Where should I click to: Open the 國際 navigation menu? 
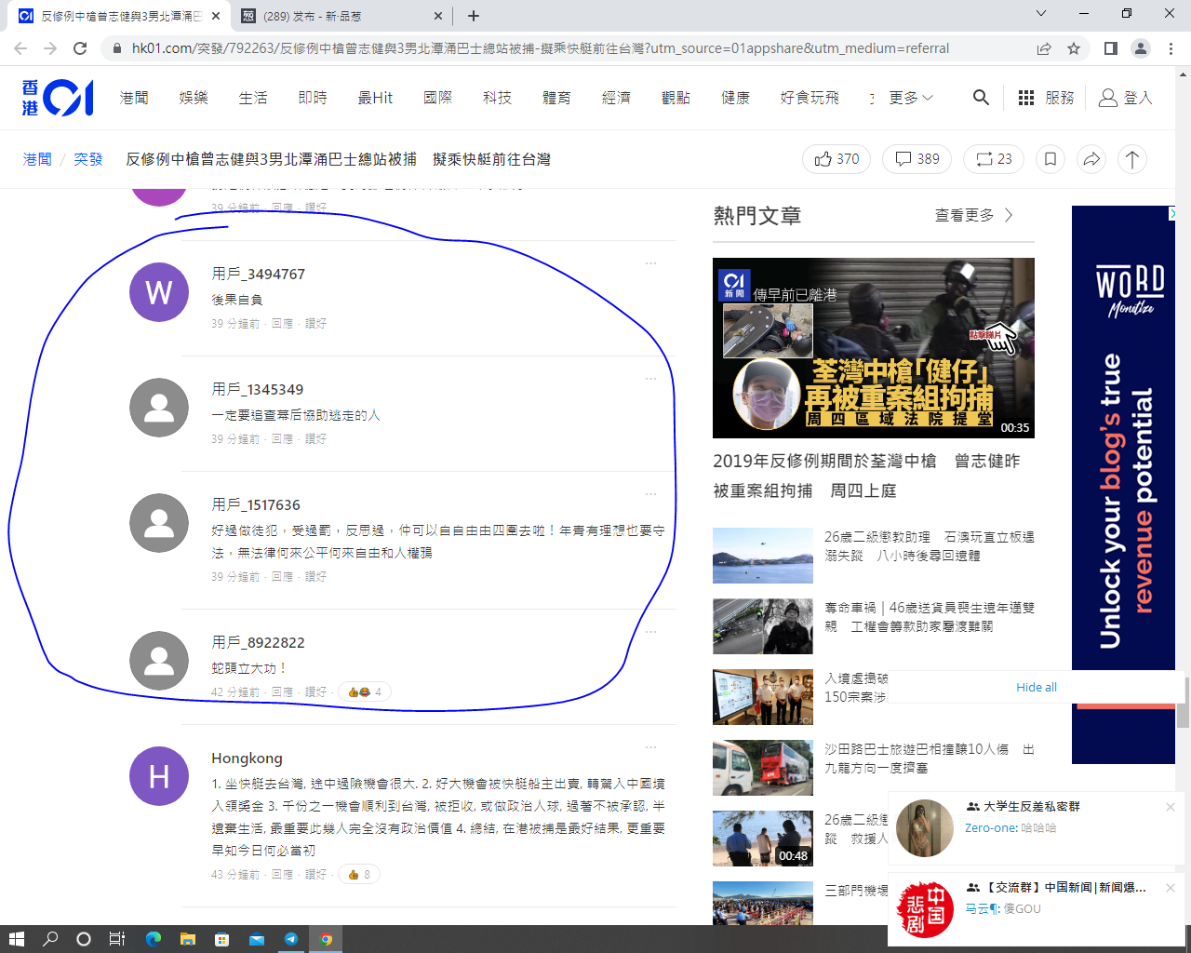[437, 98]
